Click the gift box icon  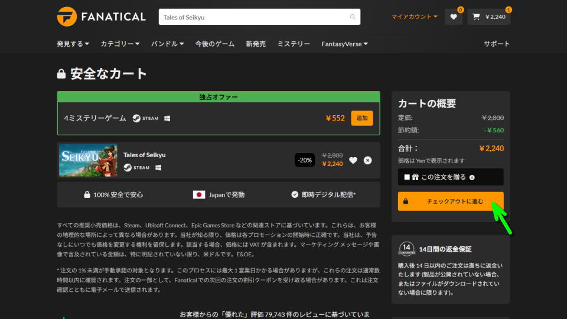coord(415,177)
